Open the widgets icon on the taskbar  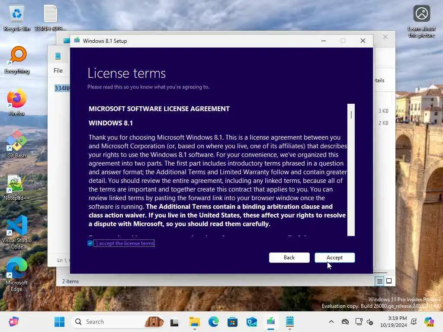pyautogui.click(x=13, y=322)
